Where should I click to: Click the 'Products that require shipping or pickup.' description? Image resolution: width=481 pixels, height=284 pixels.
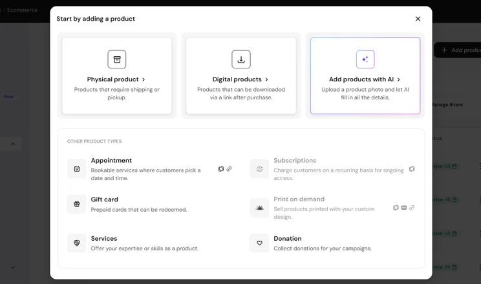117,94
